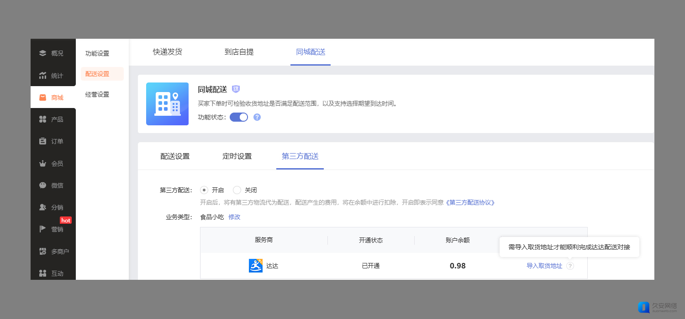Open the 订单 orders icon
The height and width of the screenshot is (319, 685).
pyautogui.click(x=42, y=141)
